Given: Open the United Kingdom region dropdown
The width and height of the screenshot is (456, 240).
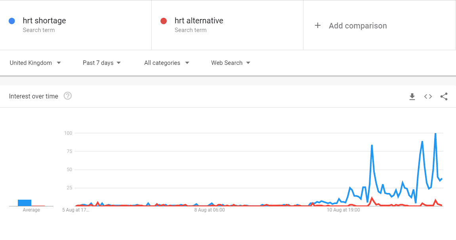Looking at the screenshot, I should [35, 63].
